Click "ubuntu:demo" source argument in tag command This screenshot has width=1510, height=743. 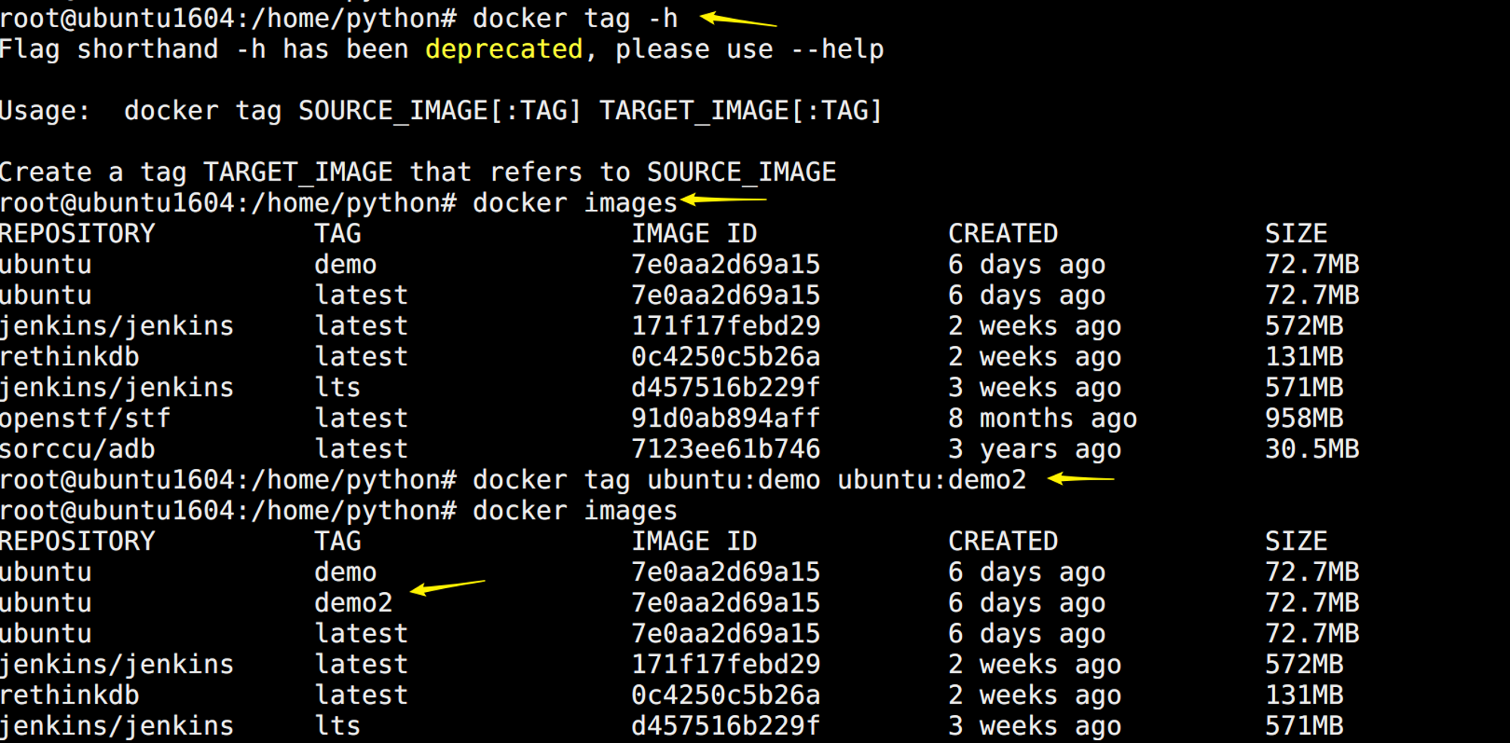pos(734,480)
